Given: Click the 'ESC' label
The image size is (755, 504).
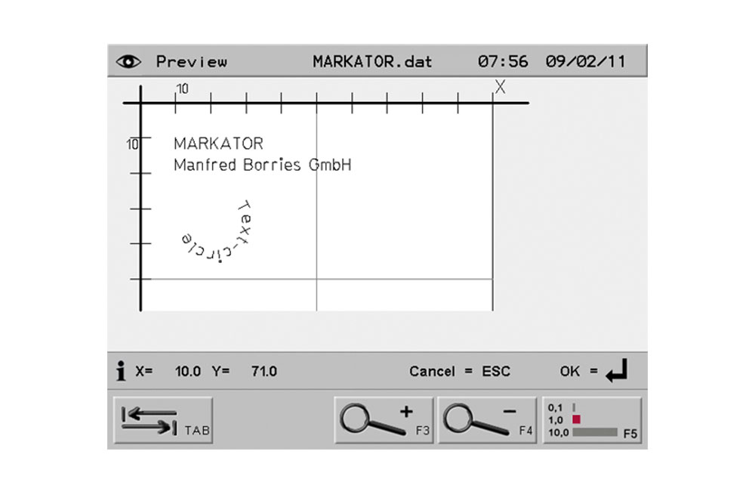Looking at the screenshot, I should click(496, 372).
